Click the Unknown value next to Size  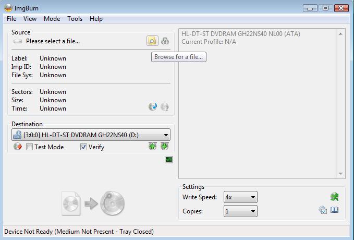coord(53,100)
